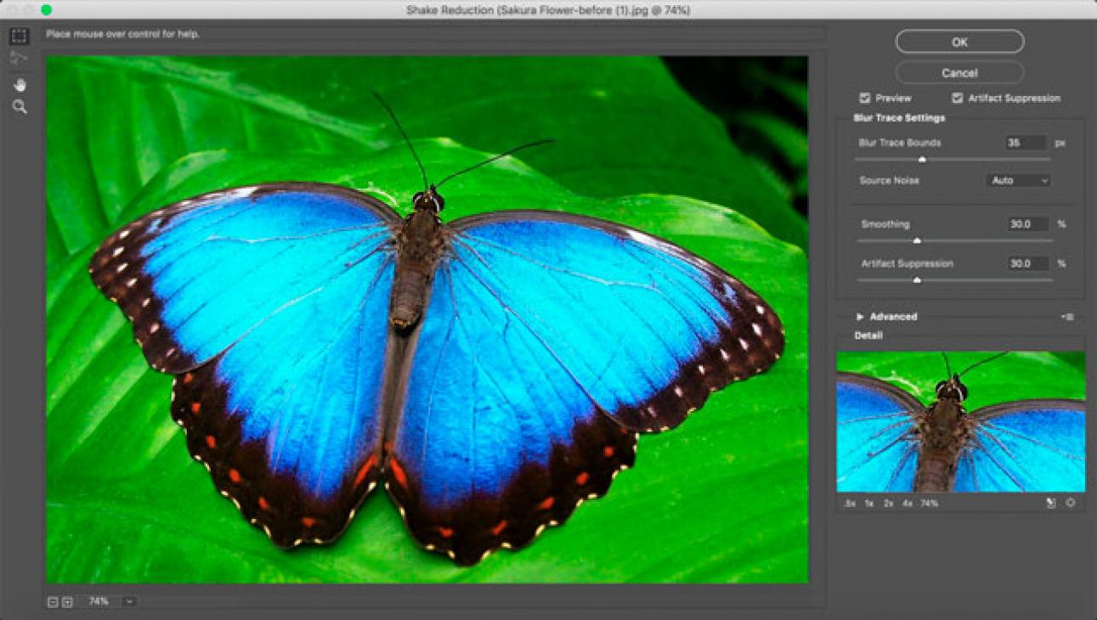Click the zoom out minus icon
Viewport: 1097px width, 620px height.
pos(53,602)
